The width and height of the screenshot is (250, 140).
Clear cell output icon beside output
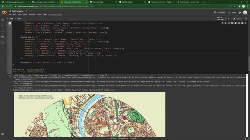pos(10,77)
